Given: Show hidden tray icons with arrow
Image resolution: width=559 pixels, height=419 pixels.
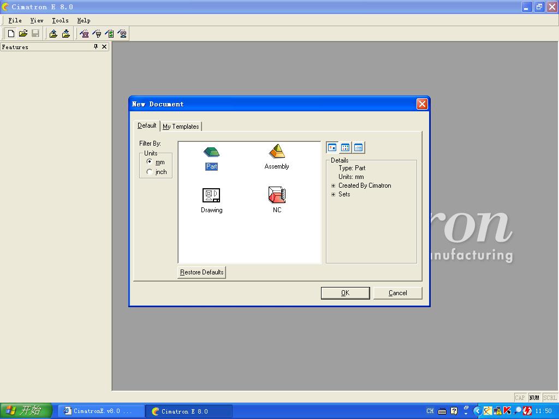Looking at the screenshot, I should pos(477,411).
